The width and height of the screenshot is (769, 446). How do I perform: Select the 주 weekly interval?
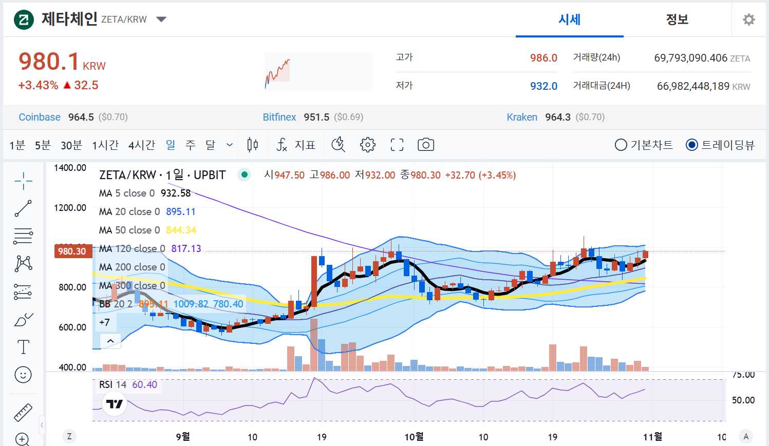[x=191, y=145]
